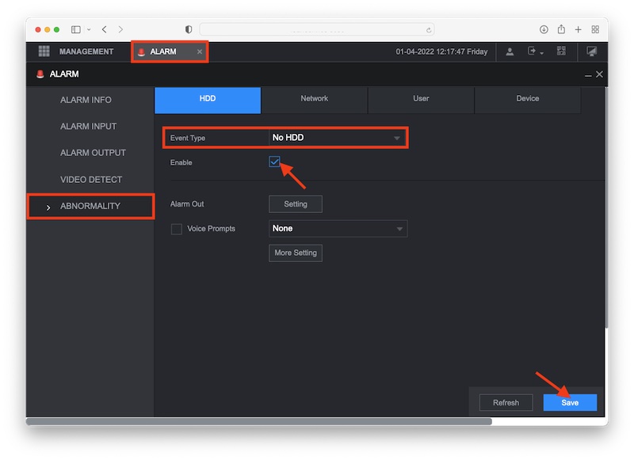Click Safari's tab overview icon

pos(595,29)
